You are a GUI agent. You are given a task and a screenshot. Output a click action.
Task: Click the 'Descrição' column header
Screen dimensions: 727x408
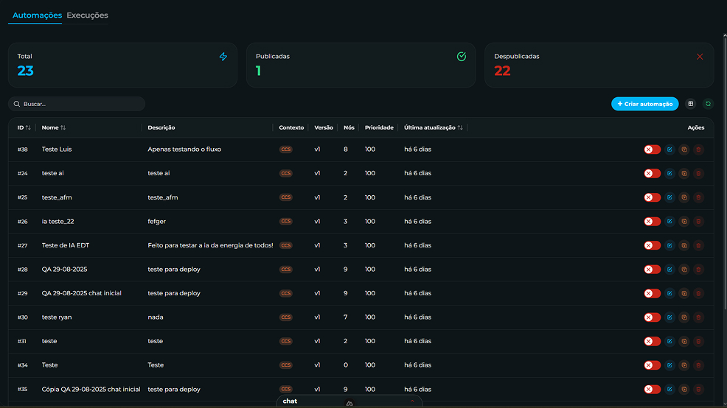point(161,127)
